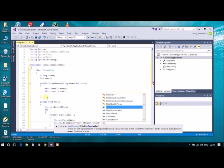Click the Save All toolbar icon

click(x=40, y=37)
